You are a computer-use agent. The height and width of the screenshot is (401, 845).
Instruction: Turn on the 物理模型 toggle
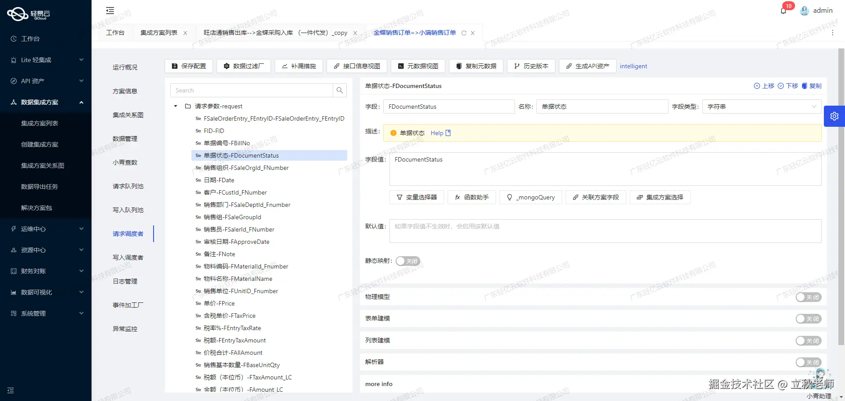click(808, 297)
